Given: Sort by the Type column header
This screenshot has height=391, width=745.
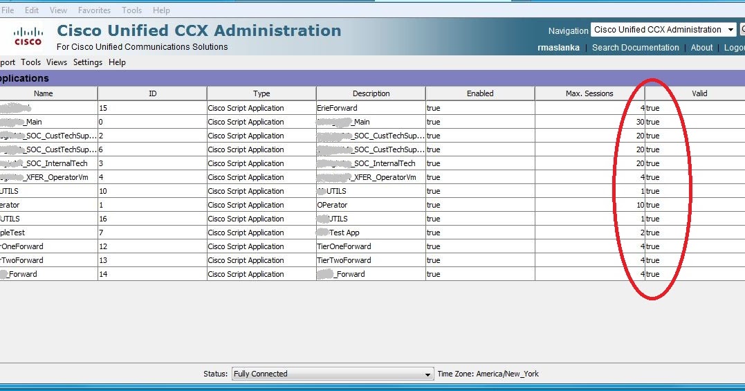Looking at the screenshot, I should [x=261, y=93].
